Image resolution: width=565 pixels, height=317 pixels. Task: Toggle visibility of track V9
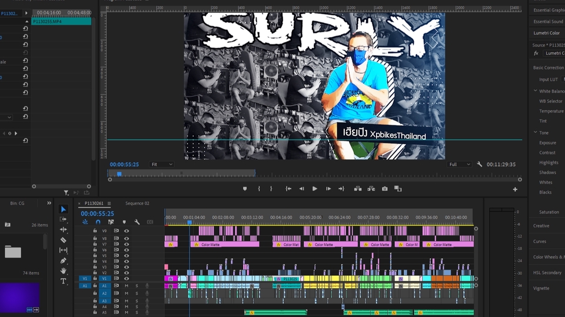pos(127,231)
